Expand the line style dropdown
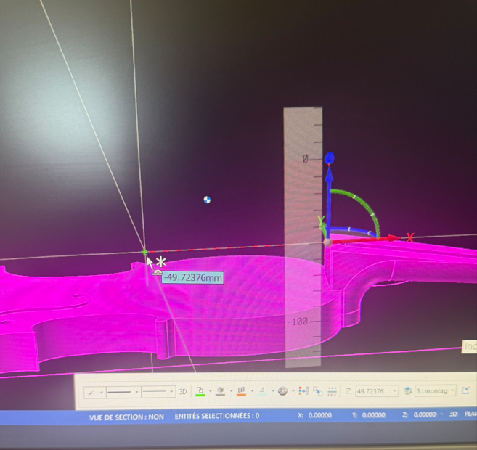477x450 pixels. point(136,392)
